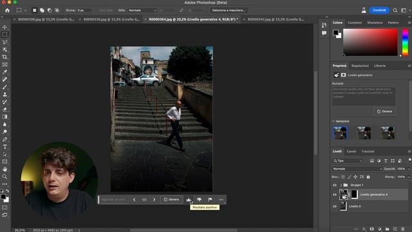Open the fx layer style icon

coord(364,229)
